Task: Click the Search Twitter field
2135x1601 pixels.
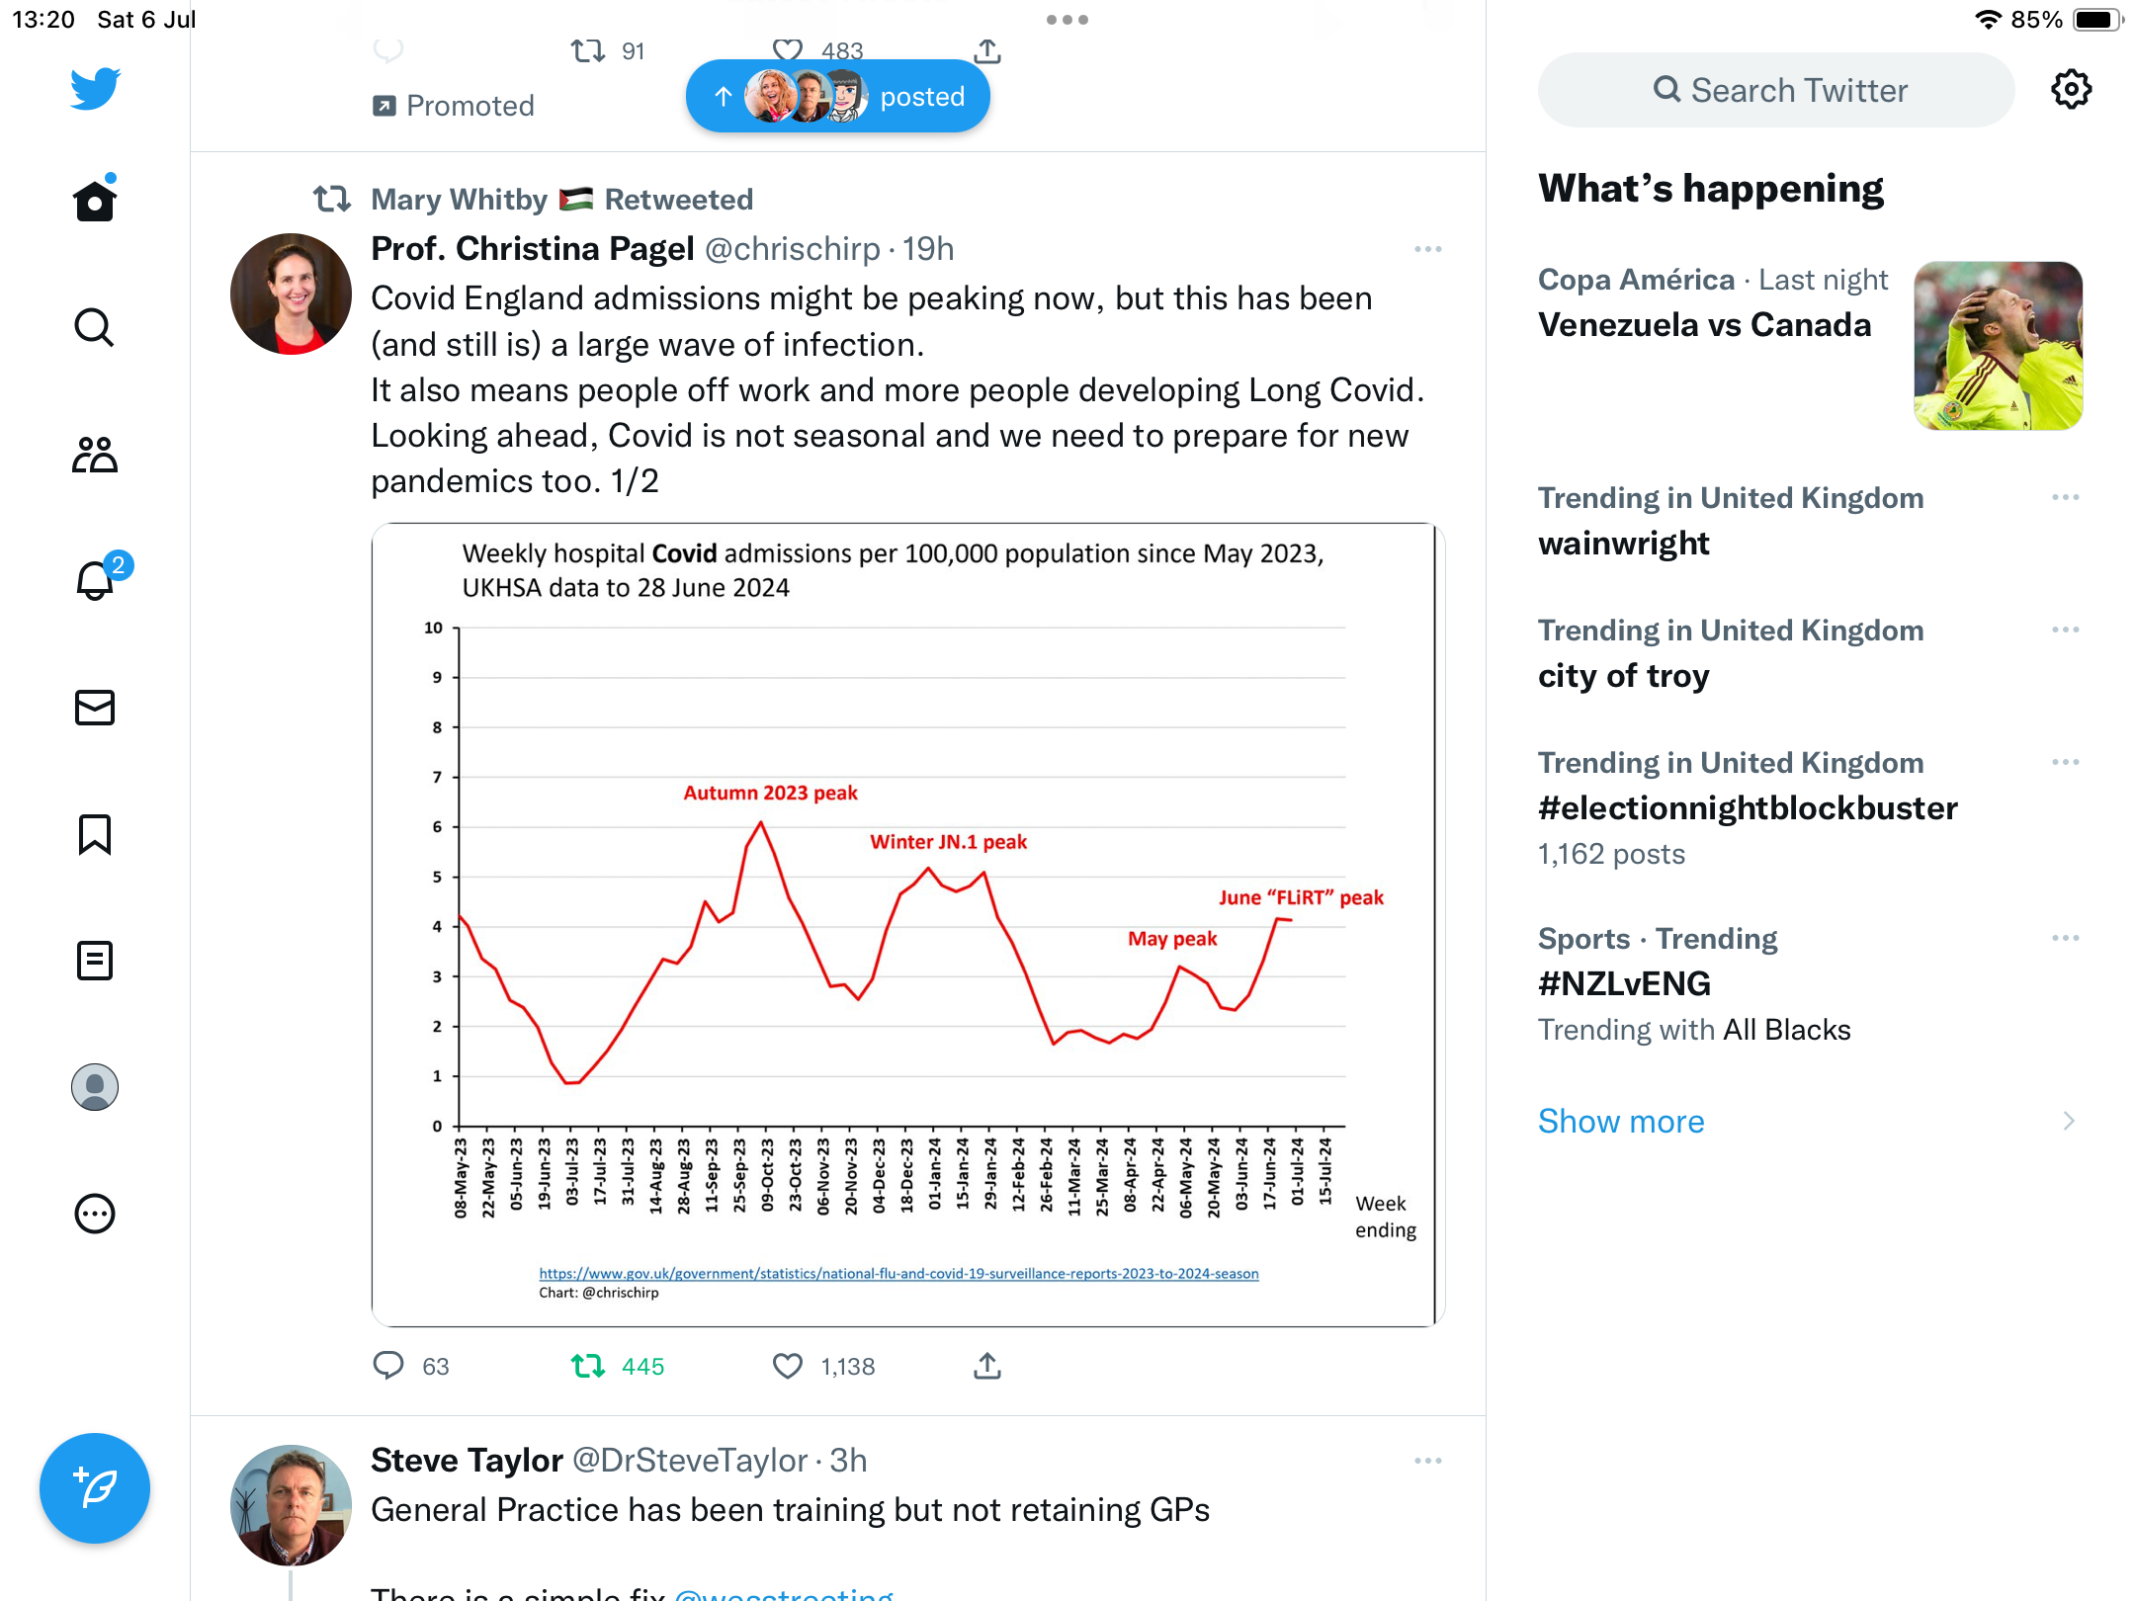Action: tap(1776, 90)
